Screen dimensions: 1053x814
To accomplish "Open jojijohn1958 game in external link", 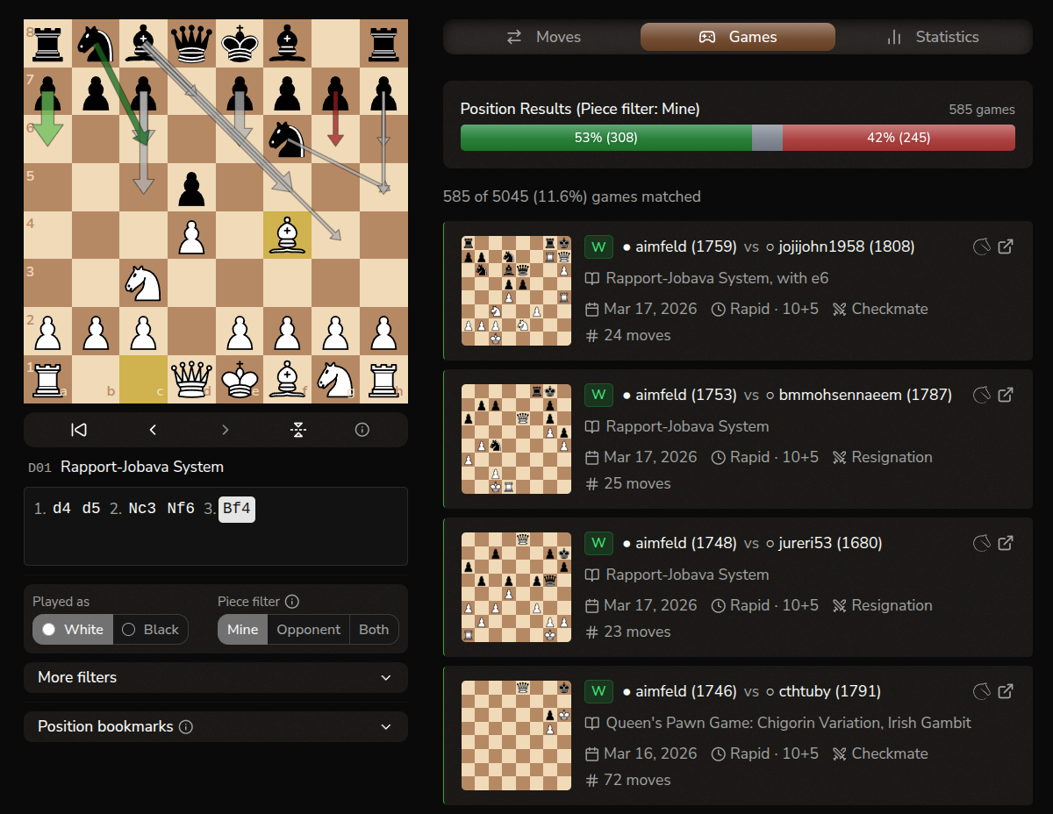I will pyautogui.click(x=1006, y=246).
